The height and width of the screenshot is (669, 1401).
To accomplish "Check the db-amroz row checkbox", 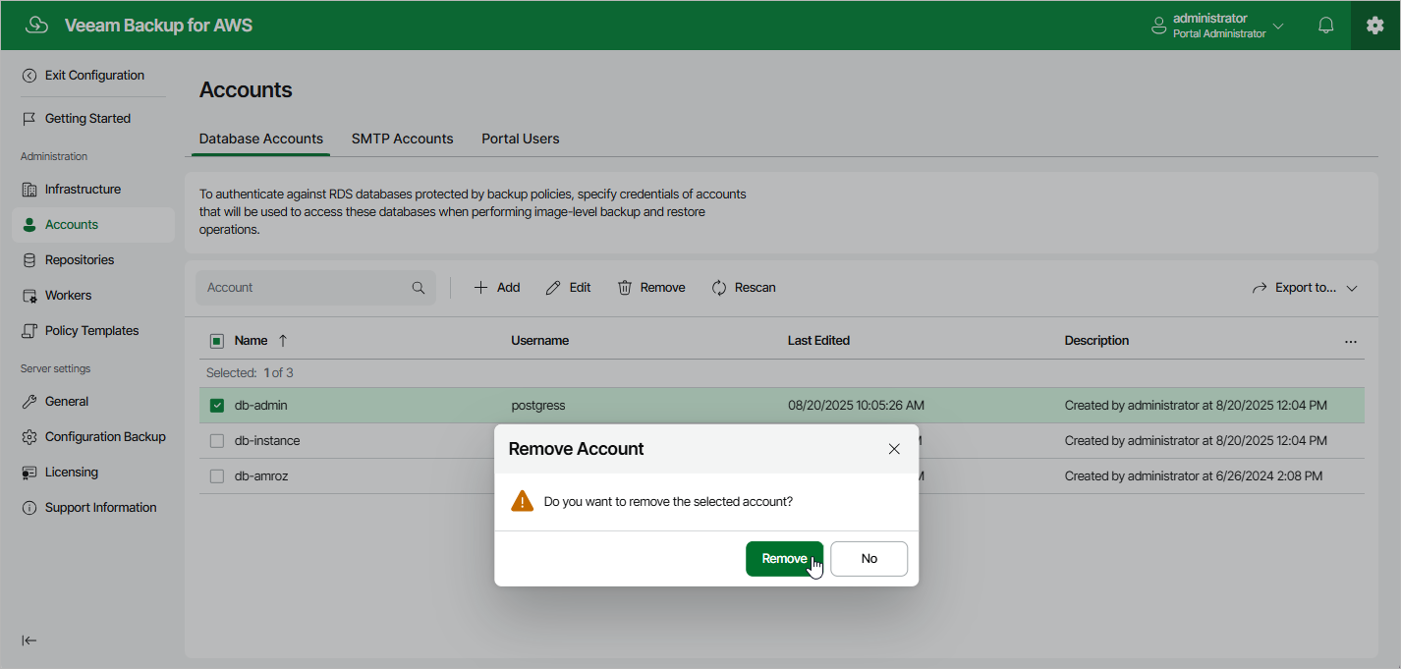I will point(217,476).
